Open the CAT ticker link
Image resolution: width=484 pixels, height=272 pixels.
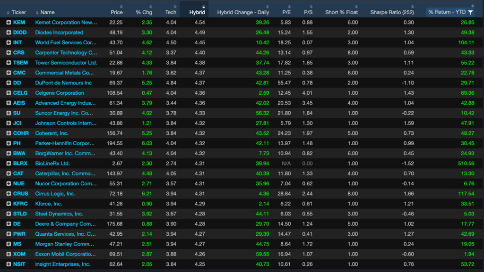[18, 173]
